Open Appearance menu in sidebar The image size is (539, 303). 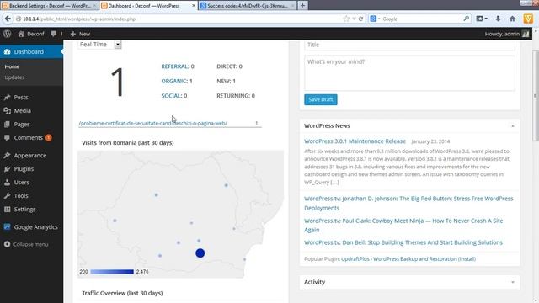click(x=31, y=155)
